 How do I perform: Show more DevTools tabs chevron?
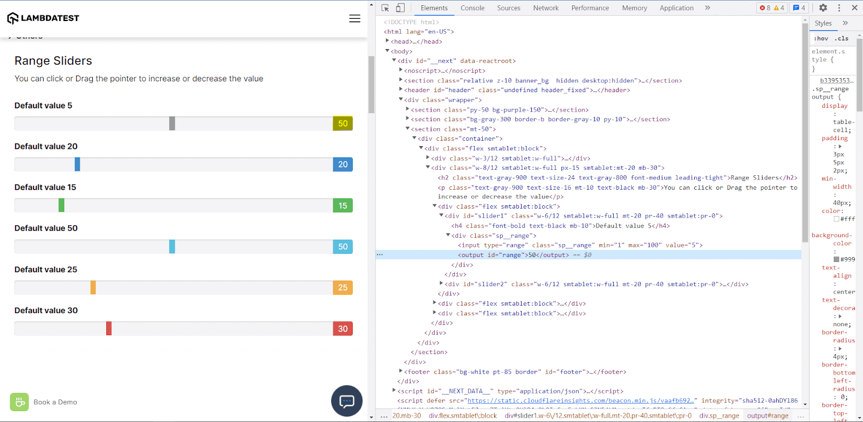(708, 8)
